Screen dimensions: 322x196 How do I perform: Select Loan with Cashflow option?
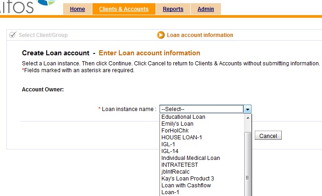(x=186, y=185)
